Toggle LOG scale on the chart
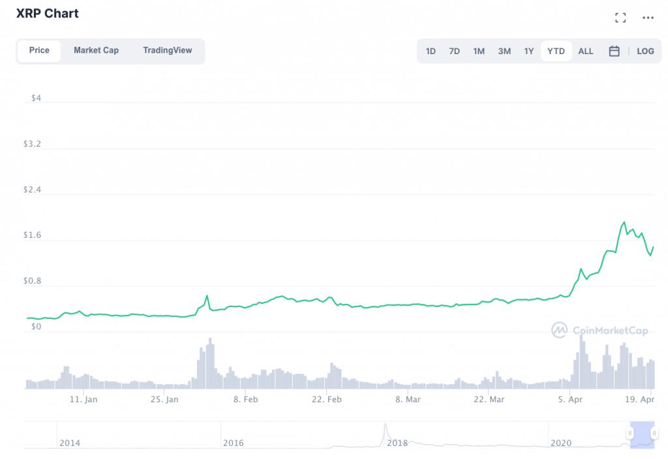This screenshot has height=459, width=668. (645, 51)
